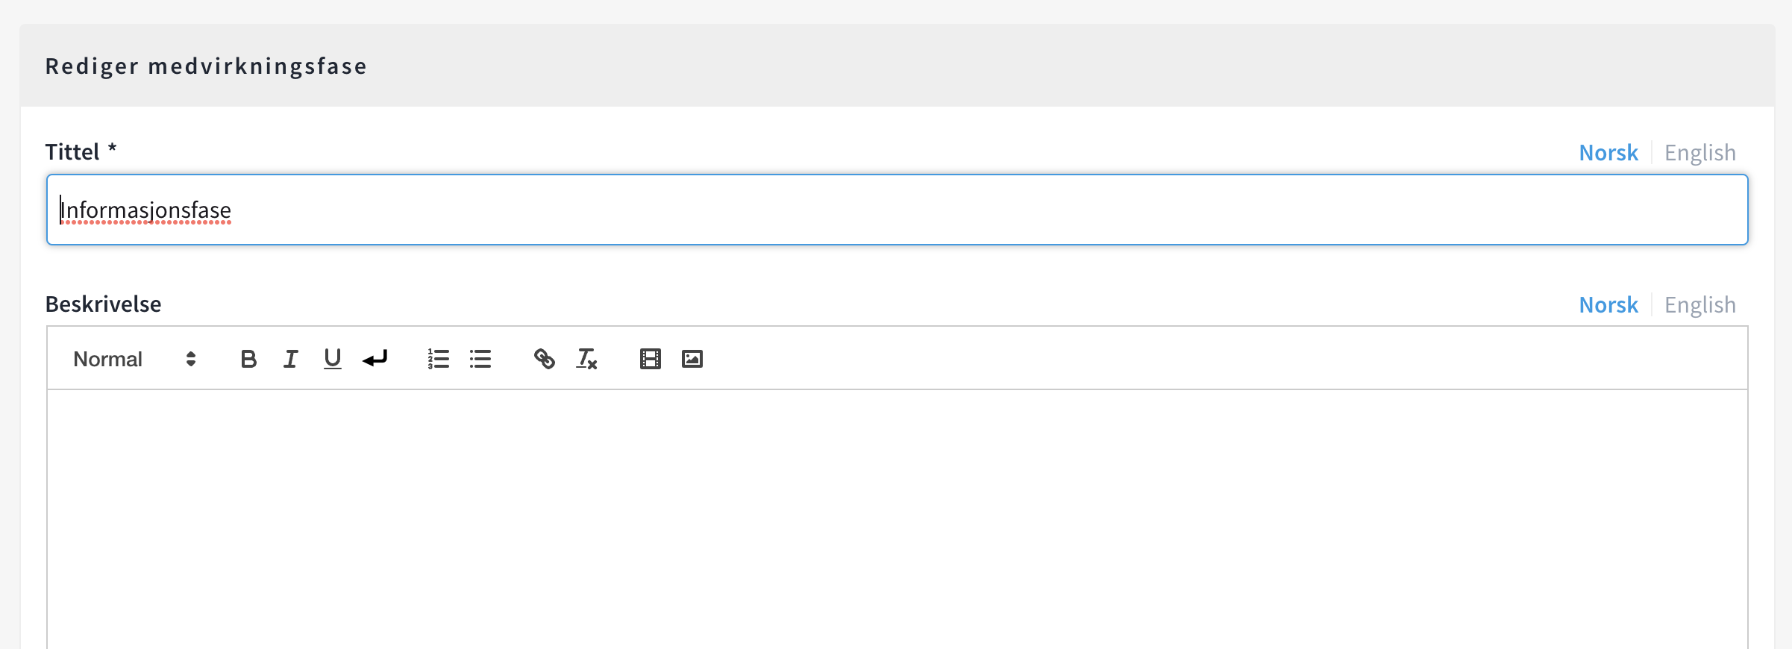
Task: Apply underline formatting in the editor
Action: (x=332, y=360)
